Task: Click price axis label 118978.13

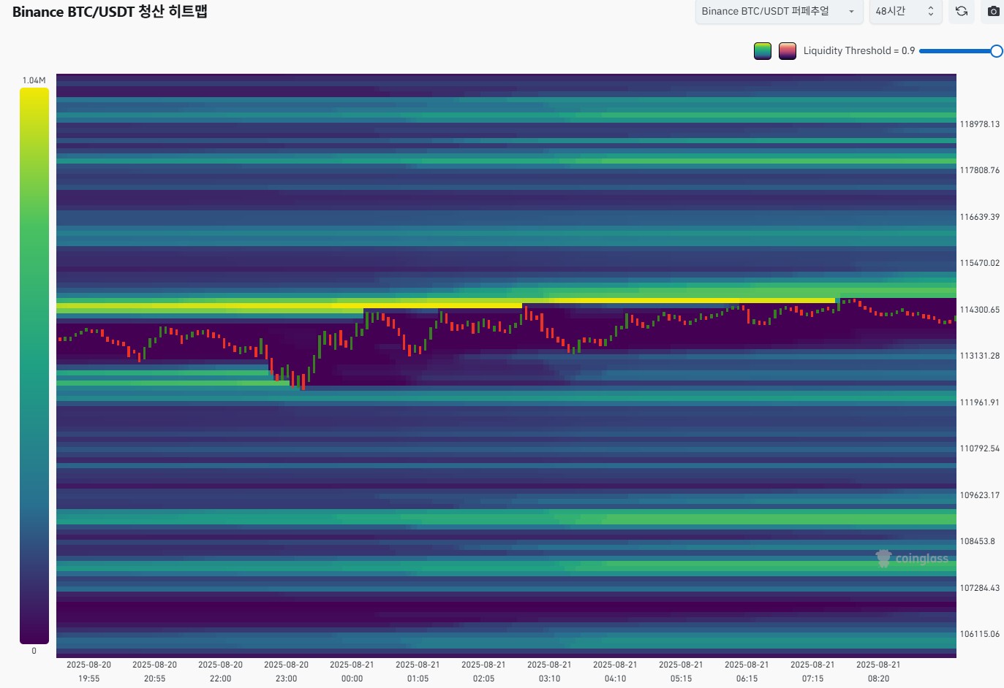Action: pyautogui.click(x=980, y=124)
